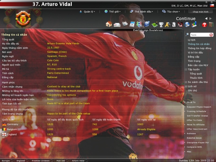This screenshot has width=216, height=162.
Task: Click Europe in the bottom breadcrumb bar
Action: click(6, 161)
